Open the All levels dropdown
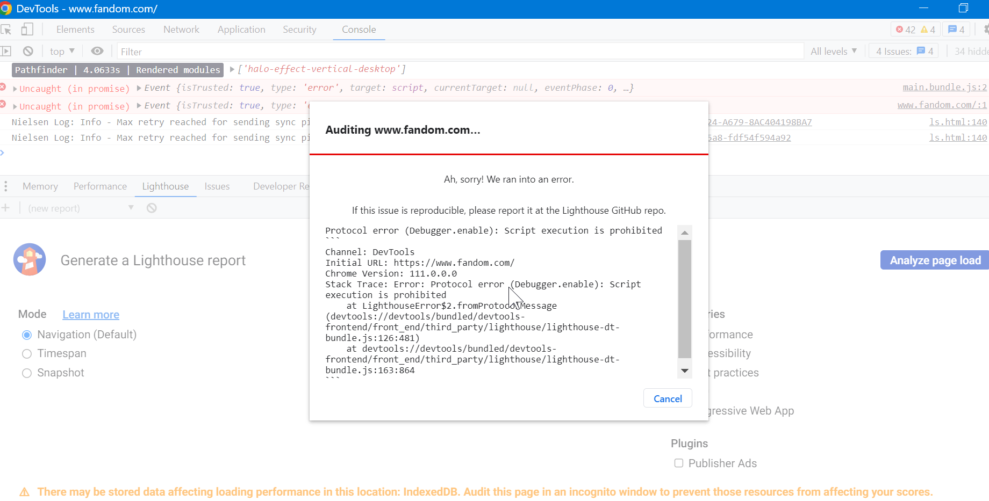This screenshot has width=989, height=501. coord(833,50)
